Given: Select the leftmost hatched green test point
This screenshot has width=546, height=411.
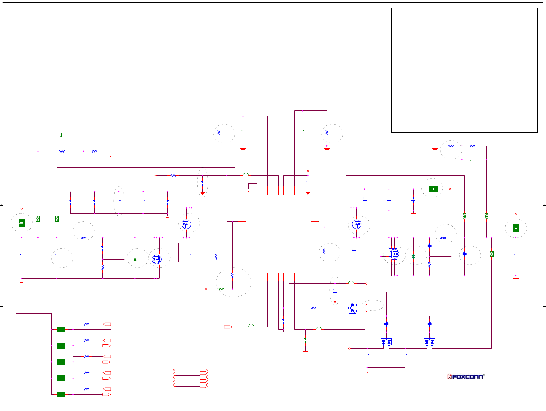Looking at the screenshot, I should (x=38, y=219).
